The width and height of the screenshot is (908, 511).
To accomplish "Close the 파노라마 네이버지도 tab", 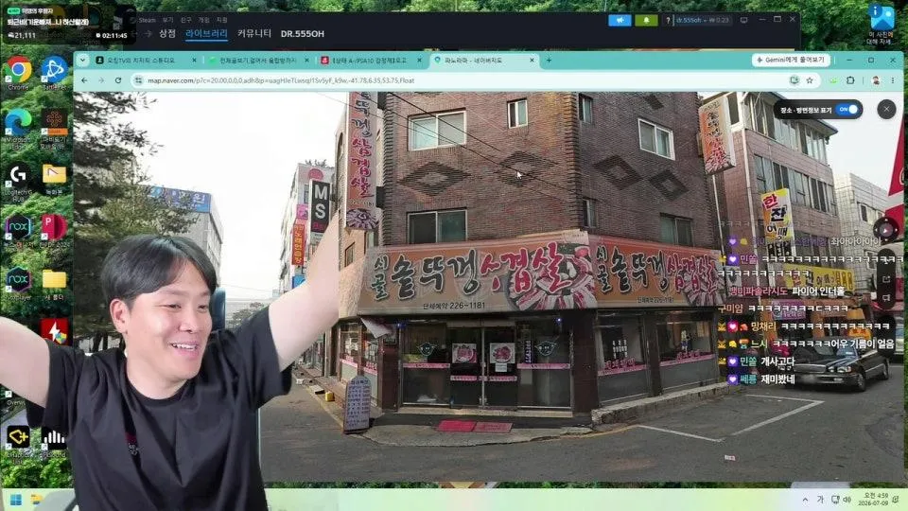I will (532, 61).
